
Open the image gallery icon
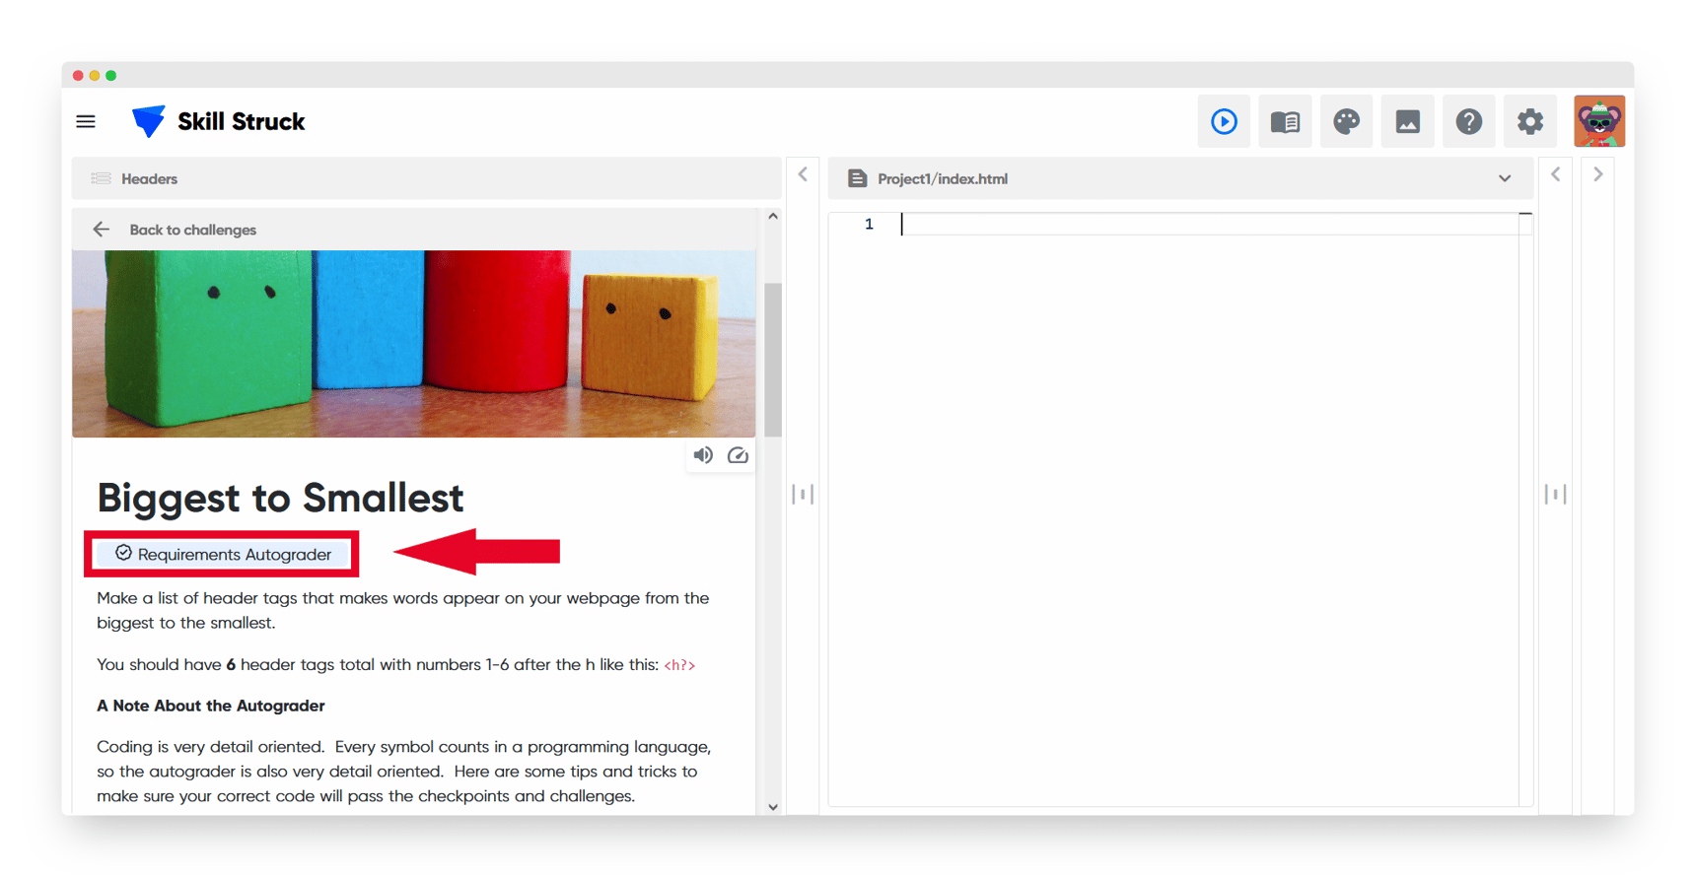pyautogui.click(x=1407, y=121)
